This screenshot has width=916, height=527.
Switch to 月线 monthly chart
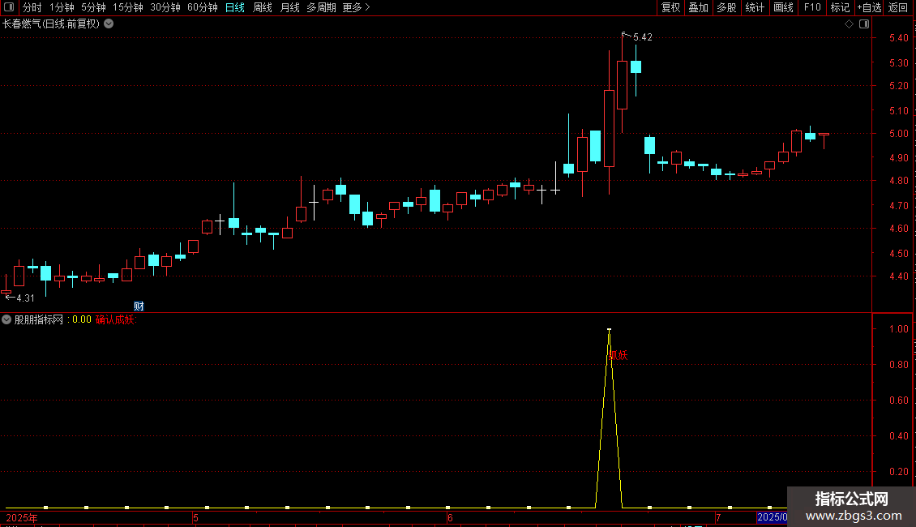pos(289,7)
